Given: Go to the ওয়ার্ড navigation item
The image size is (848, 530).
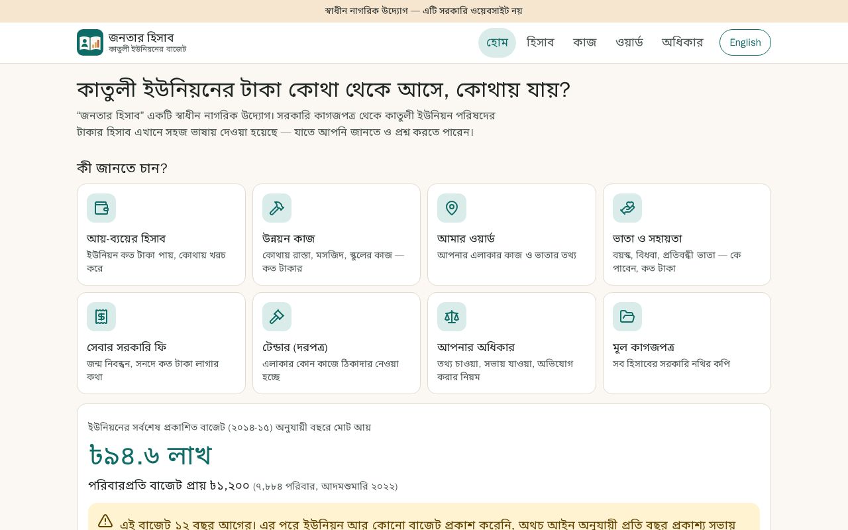Looking at the screenshot, I should coord(629,42).
